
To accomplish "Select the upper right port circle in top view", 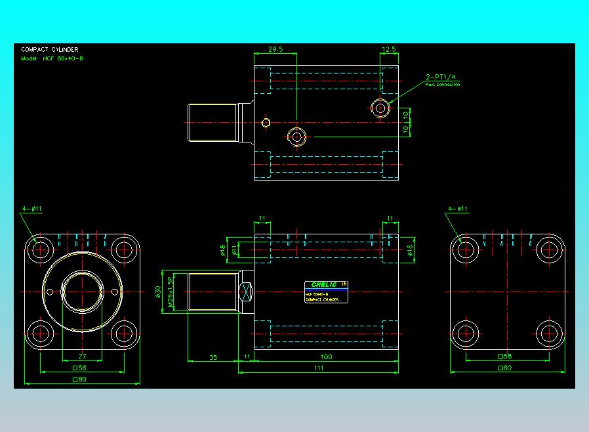I will pyautogui.click(x=380, y=108).
